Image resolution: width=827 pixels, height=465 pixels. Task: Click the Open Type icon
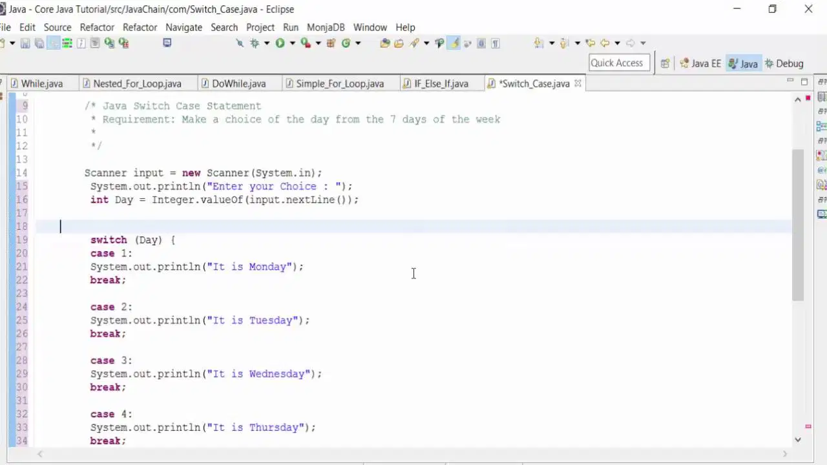[x=384, y=43]
